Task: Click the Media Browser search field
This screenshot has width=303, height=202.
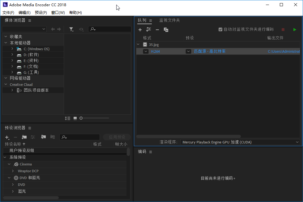Action: [x=110, y=29]
